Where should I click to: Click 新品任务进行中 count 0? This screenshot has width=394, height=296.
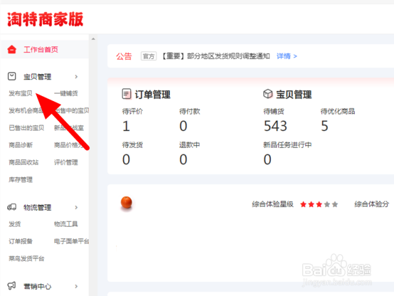[268, 159]
